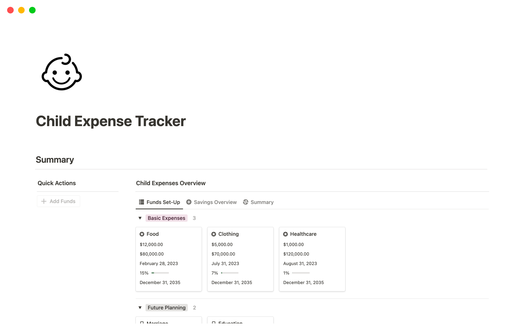Click the bookmark icon beside Education
The height and width of the screenshot is (329, 526).
pos(214,322)
